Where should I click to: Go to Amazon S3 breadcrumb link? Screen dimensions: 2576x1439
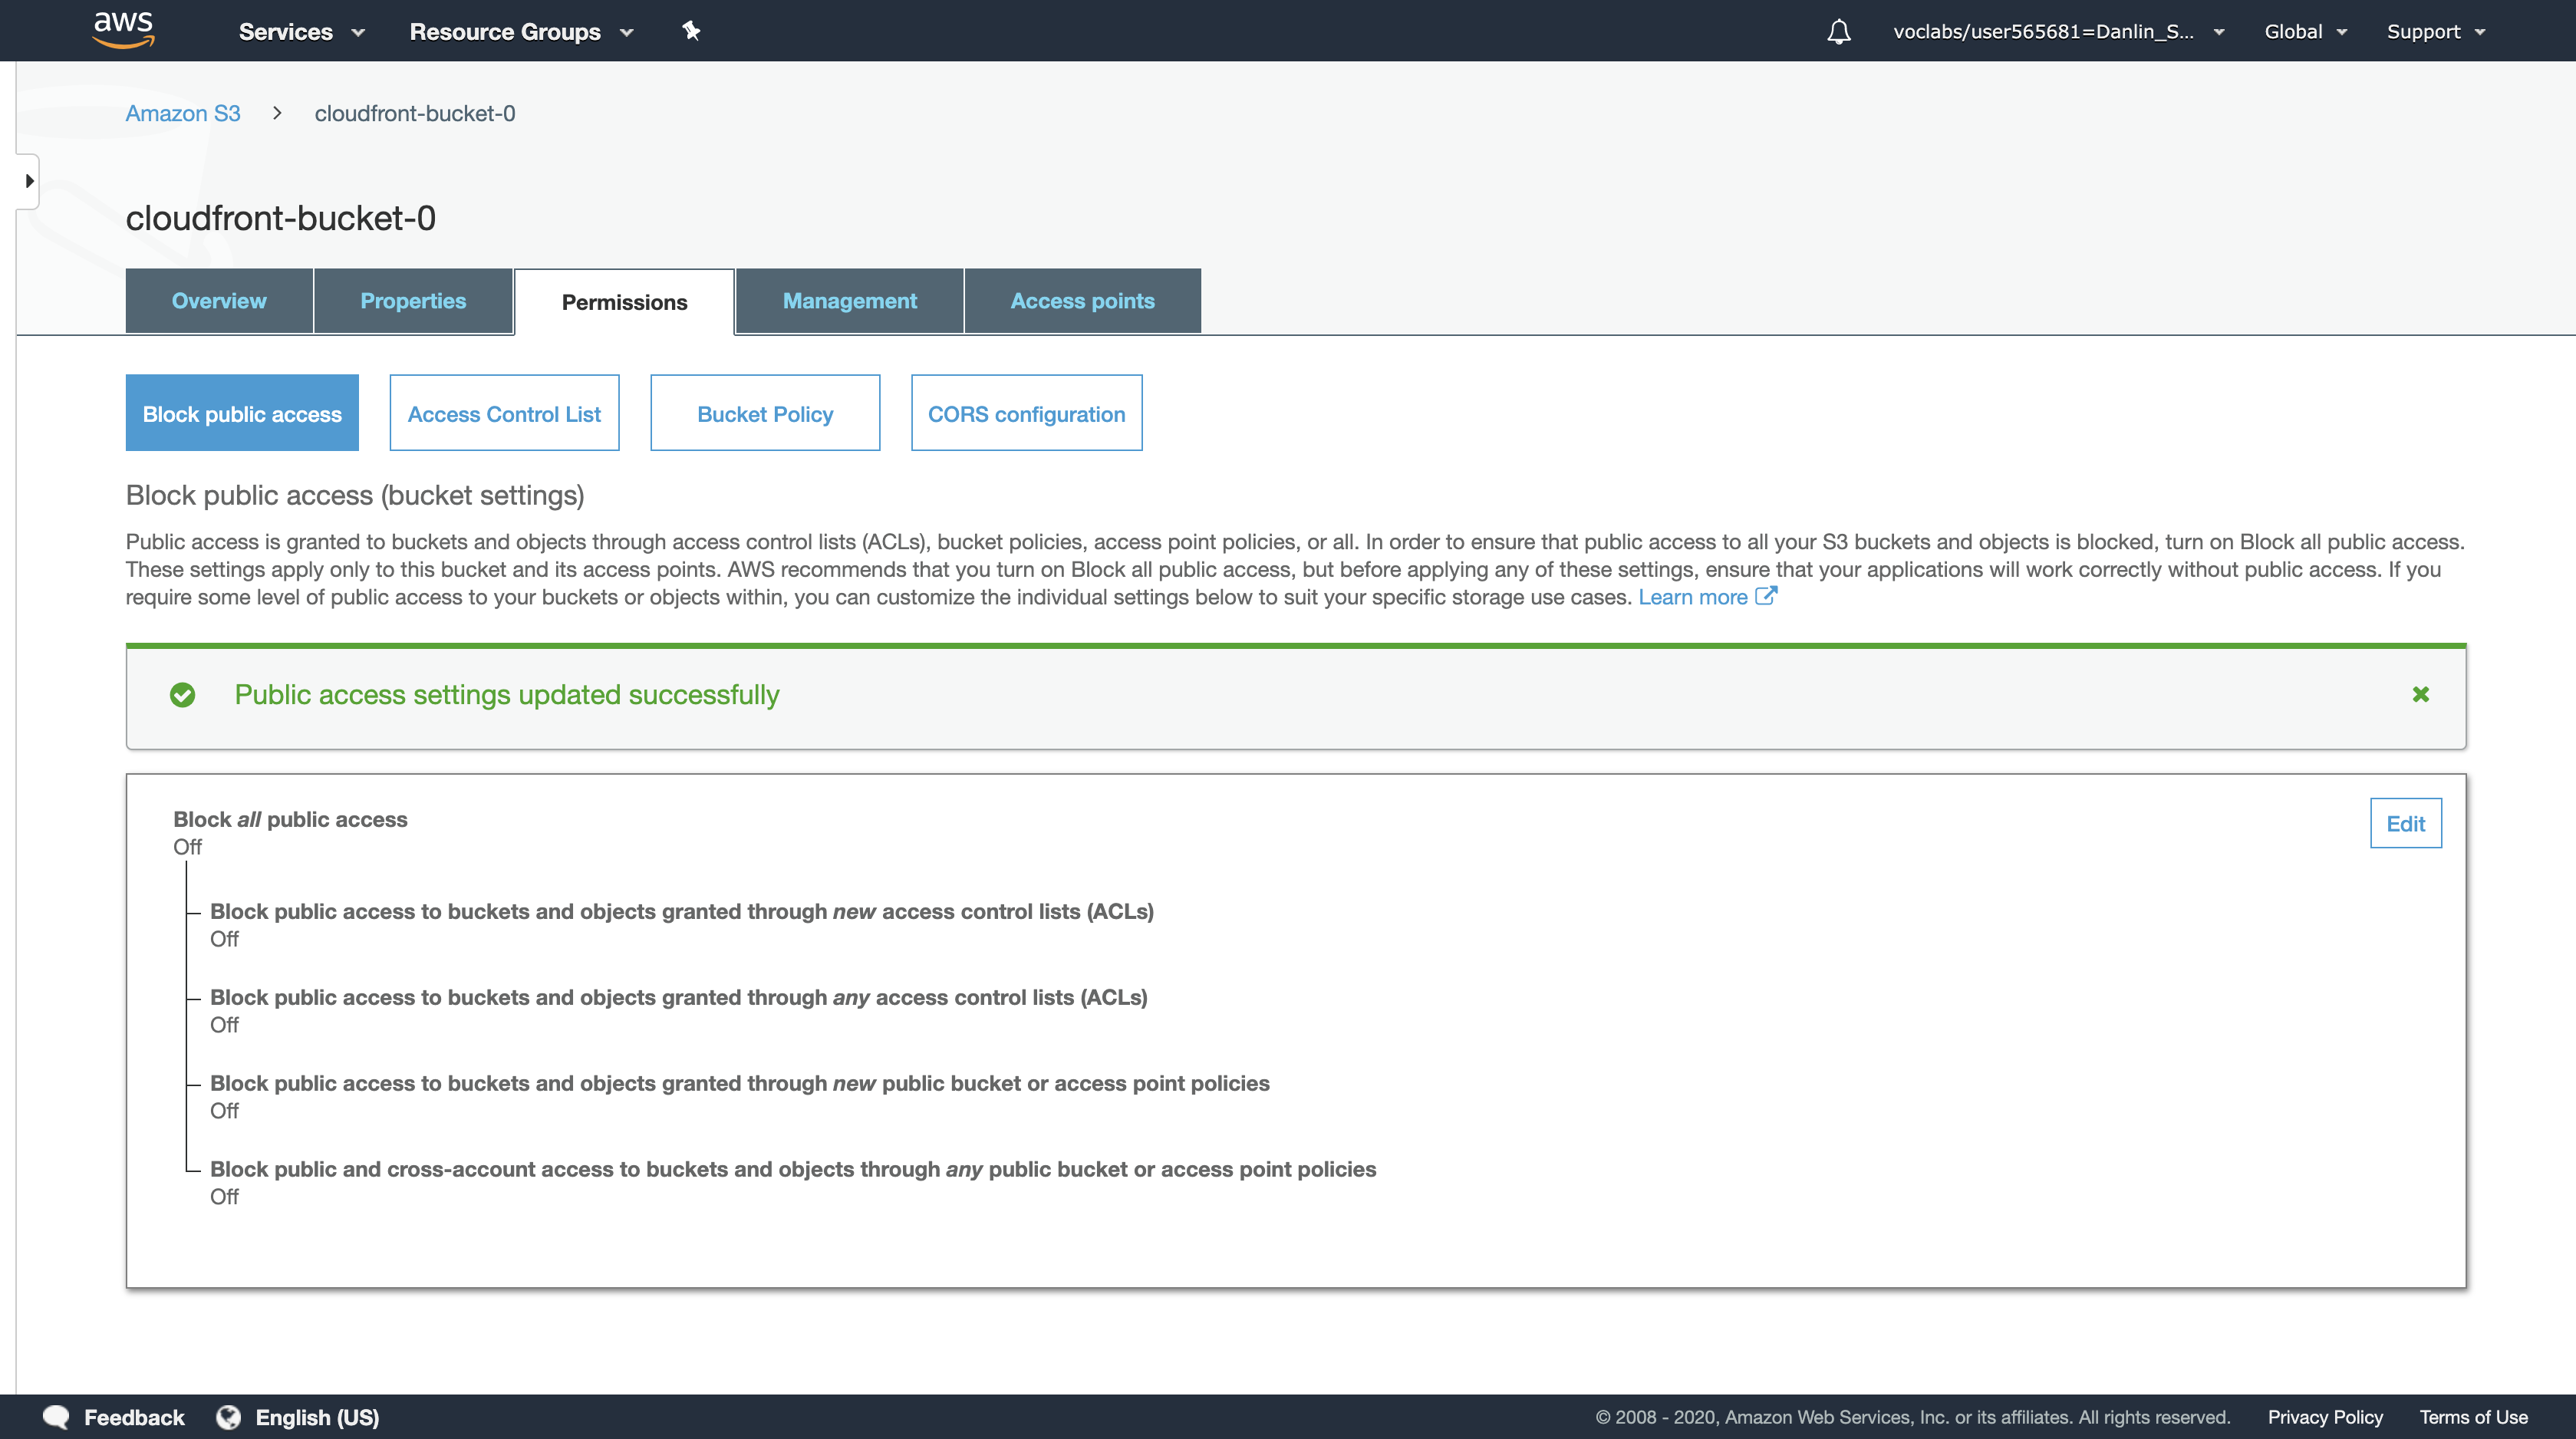pos(183,113)
